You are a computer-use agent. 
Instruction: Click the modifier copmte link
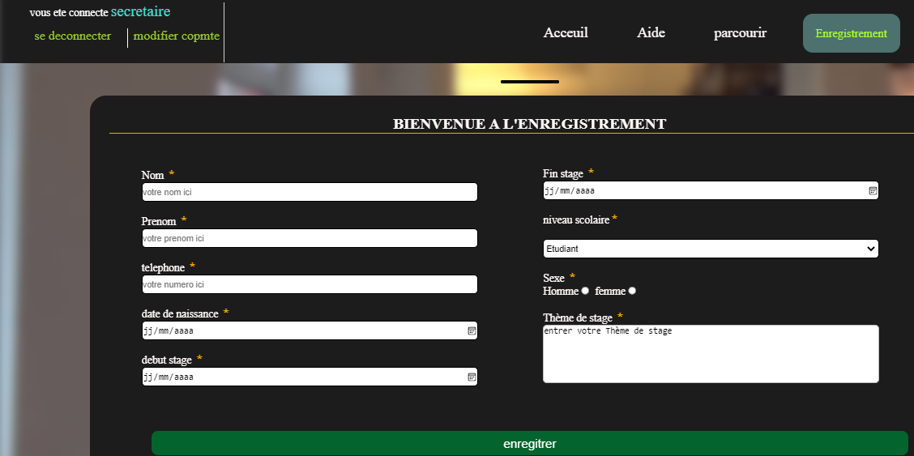(177, 36)
